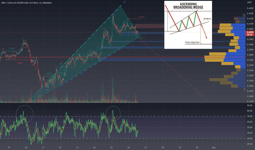Click date 19 on the time axis
This screenshot has height=150, width=255.
pos(9,148)
